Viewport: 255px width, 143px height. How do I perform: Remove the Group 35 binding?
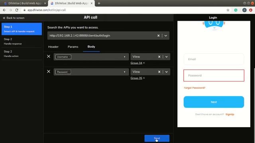click(144, 78)
